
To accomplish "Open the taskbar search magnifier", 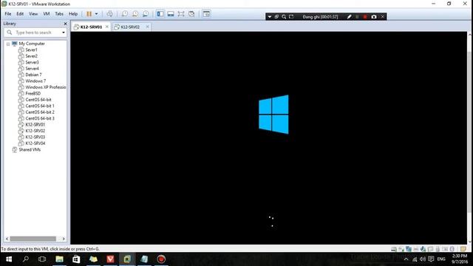I will point(26,259).
